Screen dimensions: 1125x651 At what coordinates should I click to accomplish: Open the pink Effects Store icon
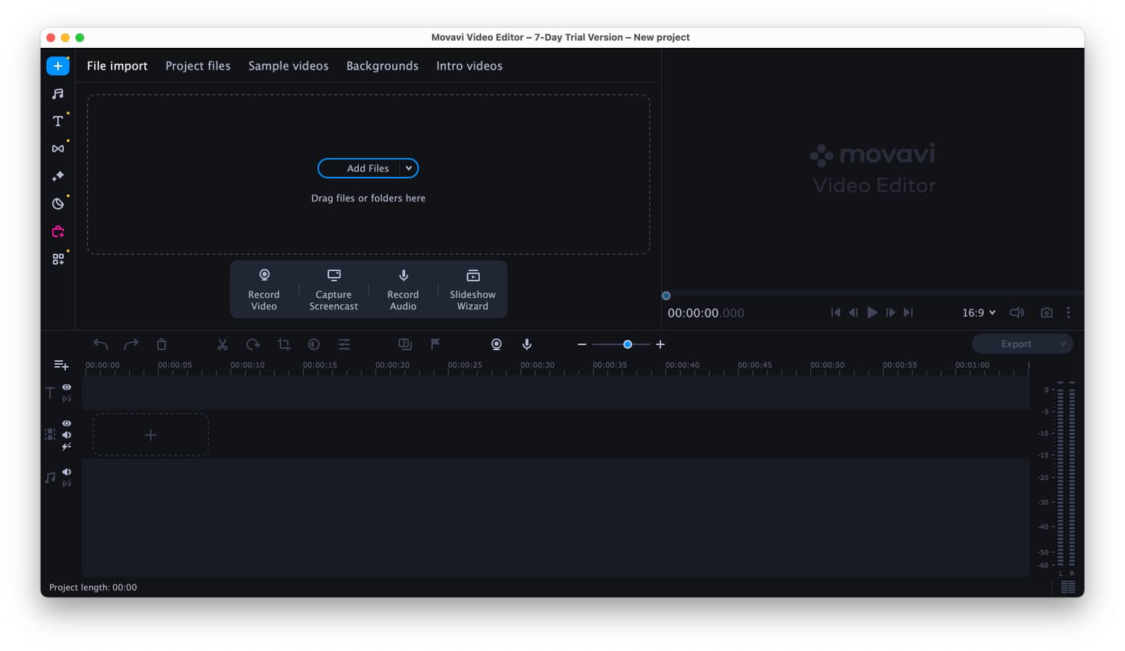coord(58,231)
